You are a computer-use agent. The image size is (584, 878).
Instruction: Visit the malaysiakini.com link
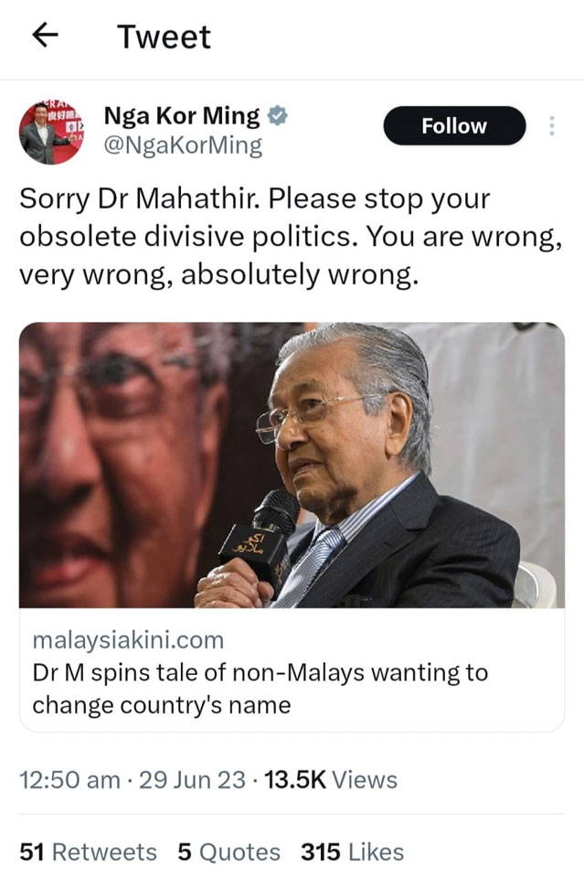click(128, 639)
